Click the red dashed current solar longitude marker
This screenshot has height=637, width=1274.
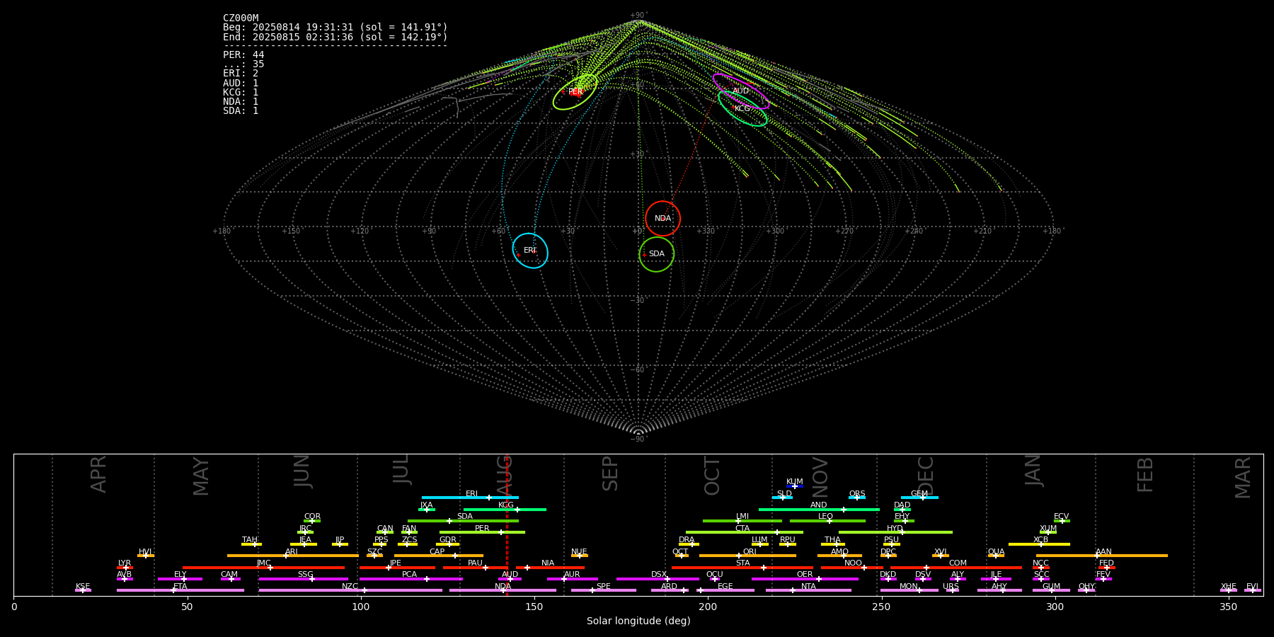coord(507,524)
